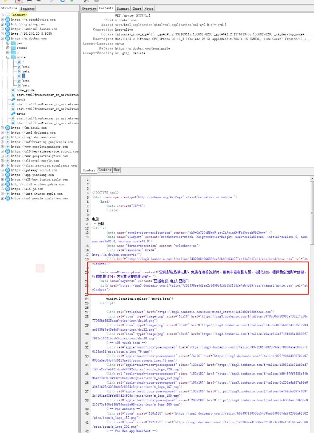Click the lightning icon for https://img1.doubanio.com
This screenshot has width=314, height=433.
click(8, 133)
